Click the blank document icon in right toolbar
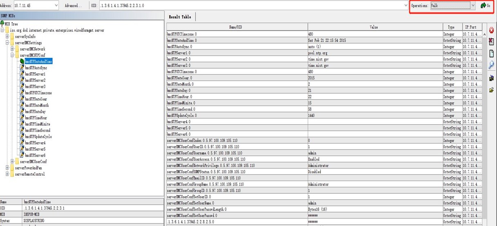 coord(491,54)
